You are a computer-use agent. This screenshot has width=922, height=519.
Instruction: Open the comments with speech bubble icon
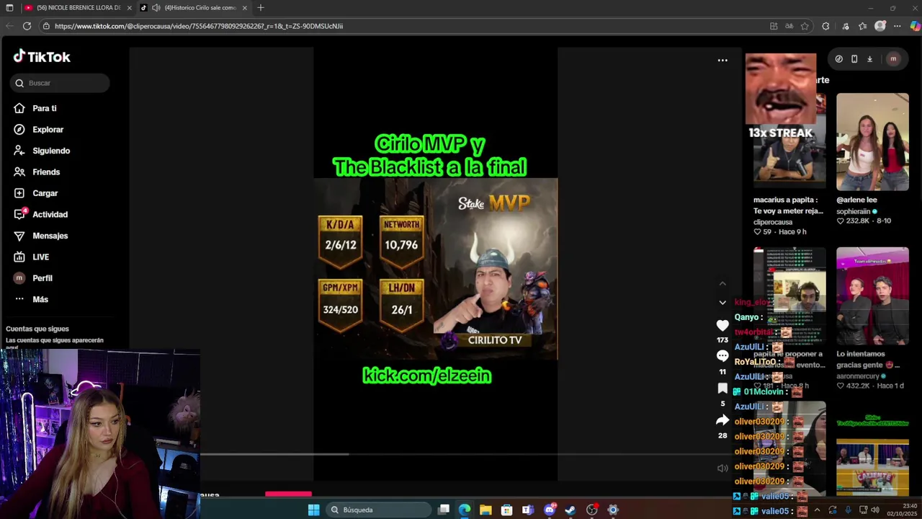tap(722, 356)
